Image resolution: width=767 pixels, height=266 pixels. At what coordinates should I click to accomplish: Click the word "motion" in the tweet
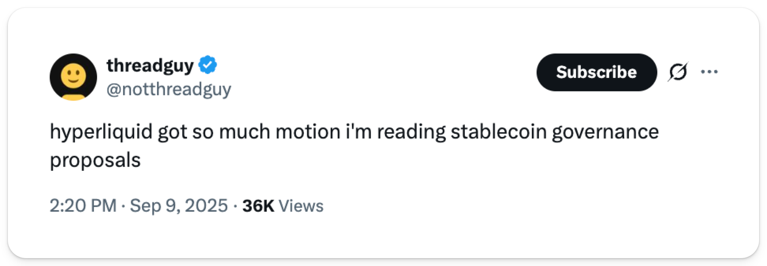(x=308, y=132)
